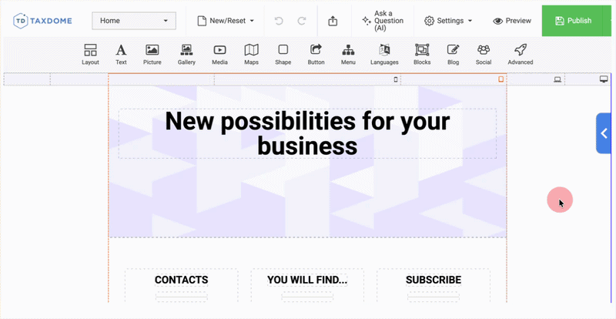Add a Button element
The width and height of the screenshot is (616, 319).
pyautogui.click(x=316, y=54)
